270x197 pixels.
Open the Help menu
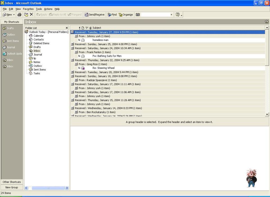click(57, 9)
